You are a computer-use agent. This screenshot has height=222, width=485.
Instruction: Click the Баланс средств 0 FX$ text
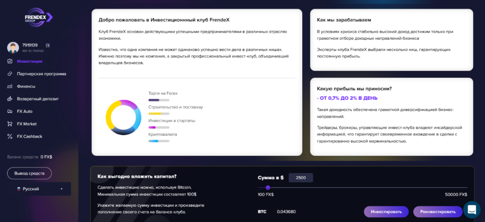(x=30, y=157)
